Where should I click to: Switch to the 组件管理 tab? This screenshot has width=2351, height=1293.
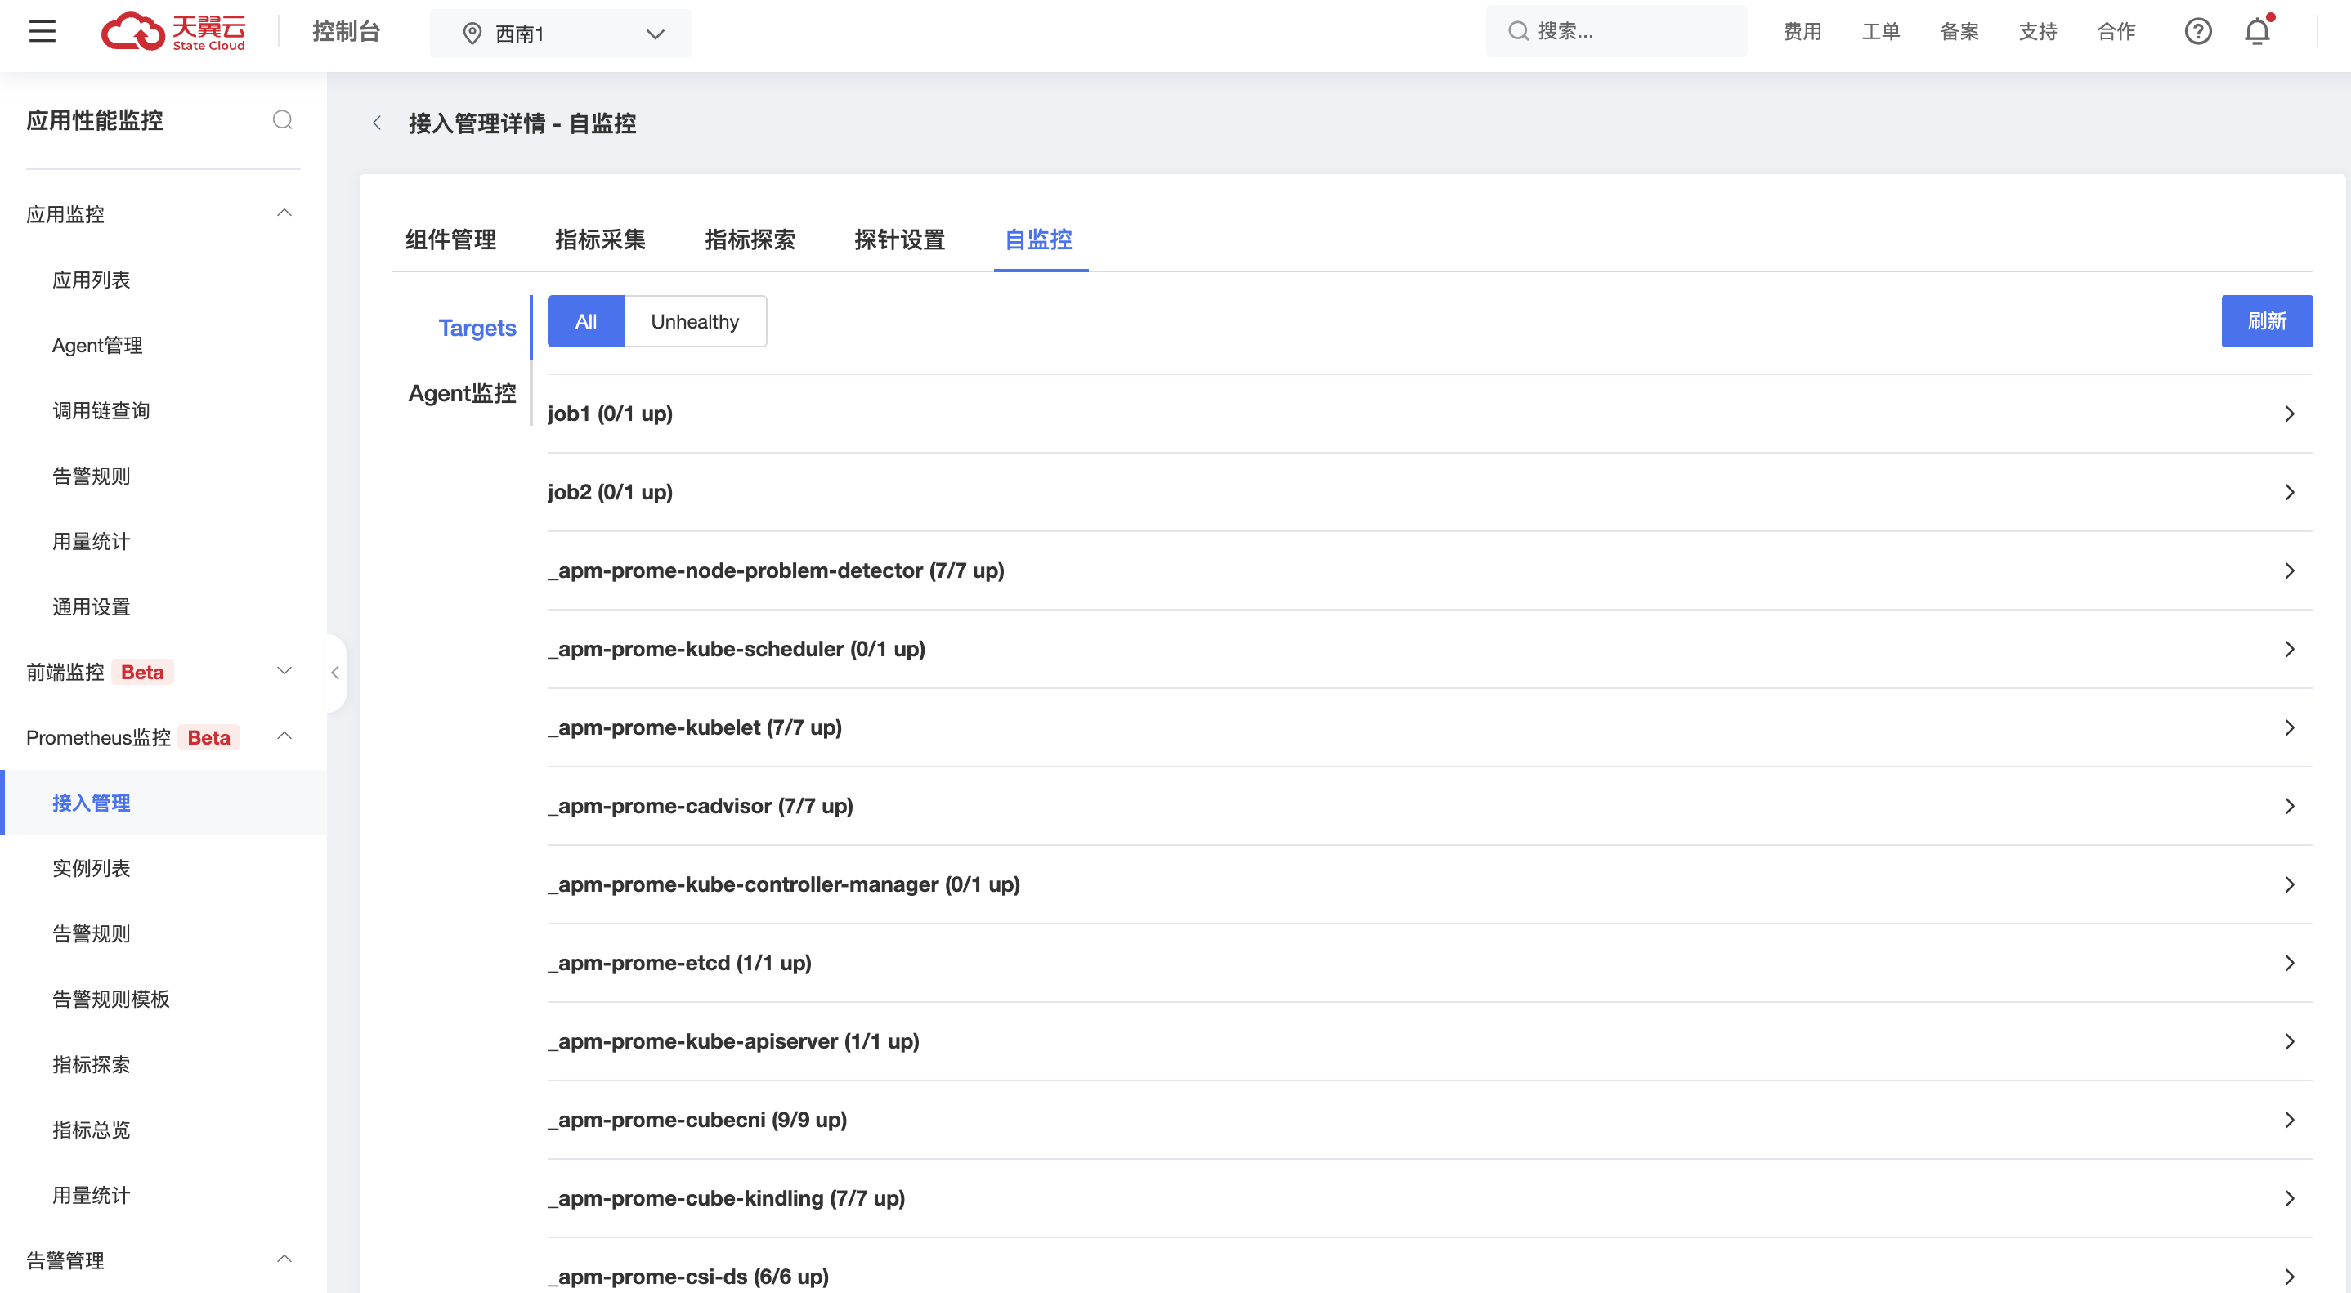pos(451,239)
